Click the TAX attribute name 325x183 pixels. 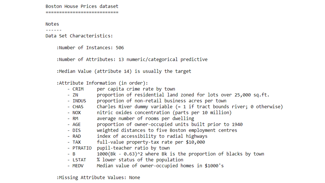(x=77, y=142)
